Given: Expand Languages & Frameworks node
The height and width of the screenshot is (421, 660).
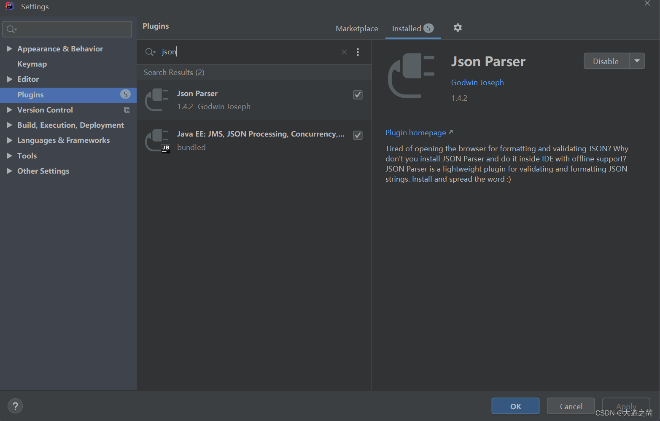Looking at the screenshot, I should [9, 140].
